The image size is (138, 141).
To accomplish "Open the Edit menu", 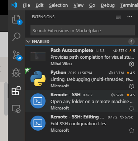I will (39, 5).
